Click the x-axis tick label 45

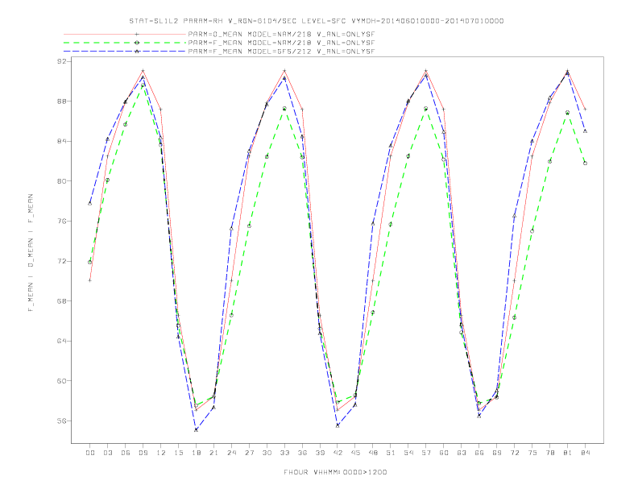pos(355,453)
